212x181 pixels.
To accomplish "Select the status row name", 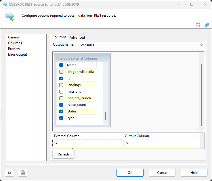I will click(x=81, y=111).
